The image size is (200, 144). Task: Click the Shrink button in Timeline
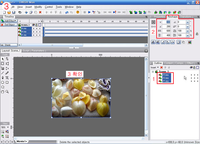[9, 45]
